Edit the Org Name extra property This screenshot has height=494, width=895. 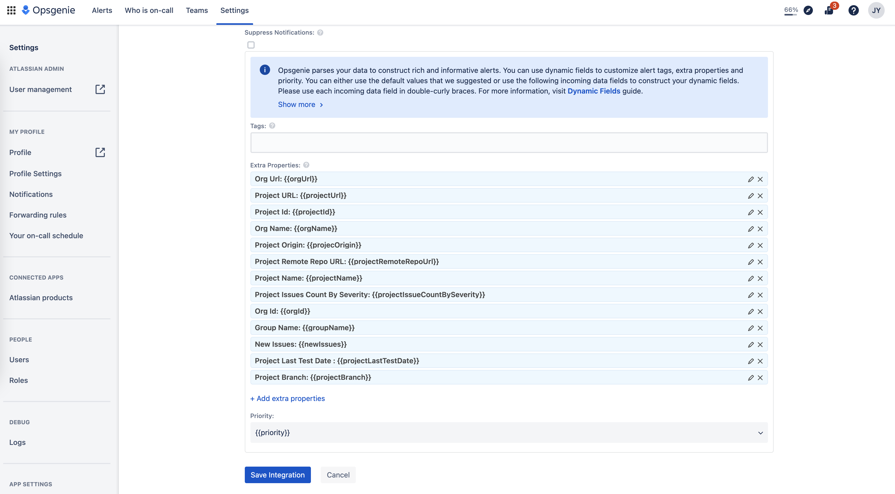[x=751, y=229]
